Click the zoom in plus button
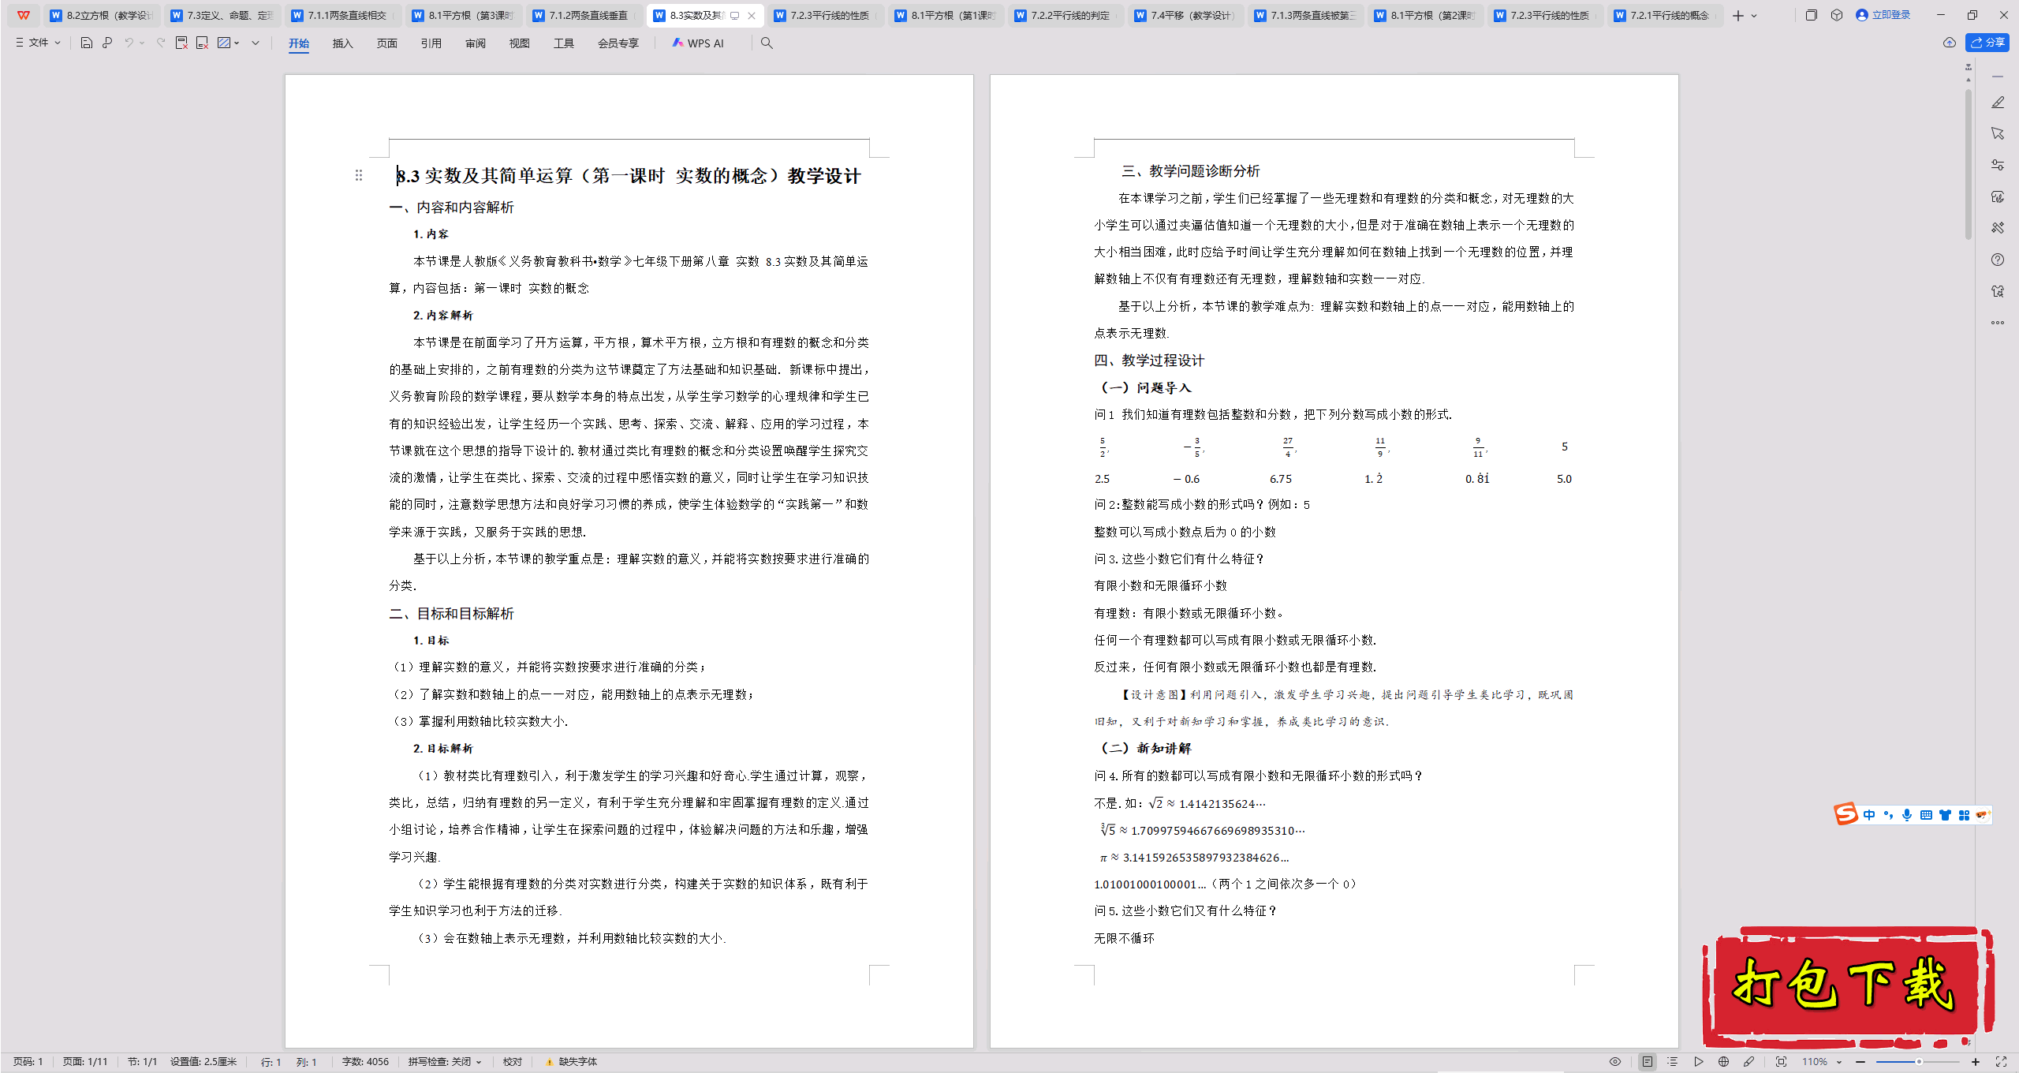Screen dimensions: 2019x1073 tap(1975, 1062)
